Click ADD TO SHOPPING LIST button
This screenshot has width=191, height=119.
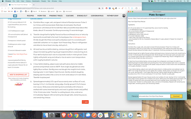click(x=18, y=75)
